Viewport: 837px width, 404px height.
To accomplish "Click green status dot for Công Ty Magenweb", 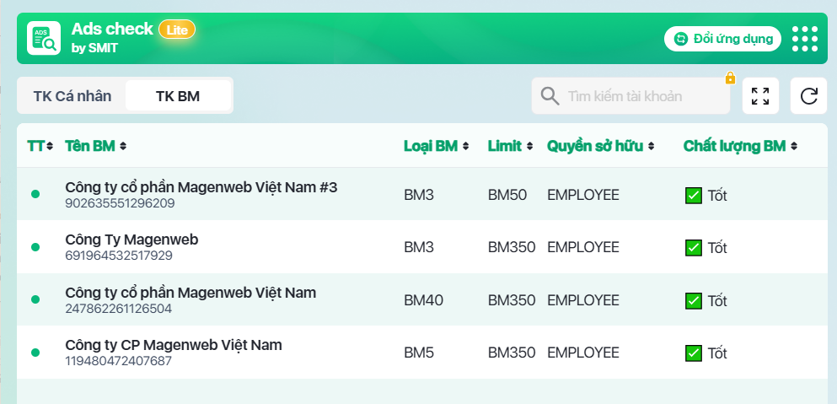I will (35, 247).
